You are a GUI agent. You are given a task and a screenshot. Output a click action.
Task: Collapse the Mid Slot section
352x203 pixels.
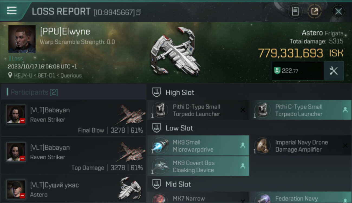point(157,184)
